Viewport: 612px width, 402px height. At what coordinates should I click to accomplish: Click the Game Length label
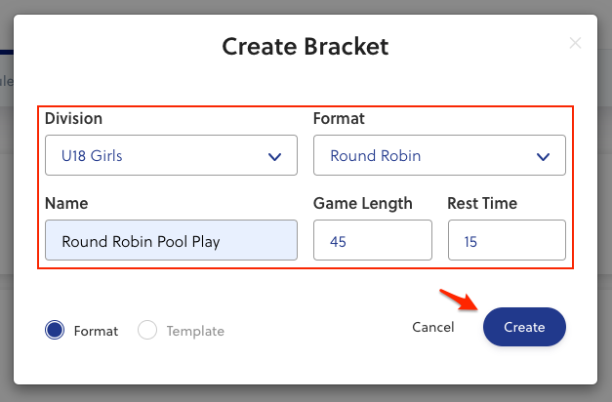(363, 204)
